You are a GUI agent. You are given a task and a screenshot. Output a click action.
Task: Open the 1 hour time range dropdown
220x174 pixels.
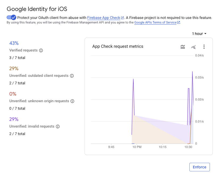click(199, 34)
